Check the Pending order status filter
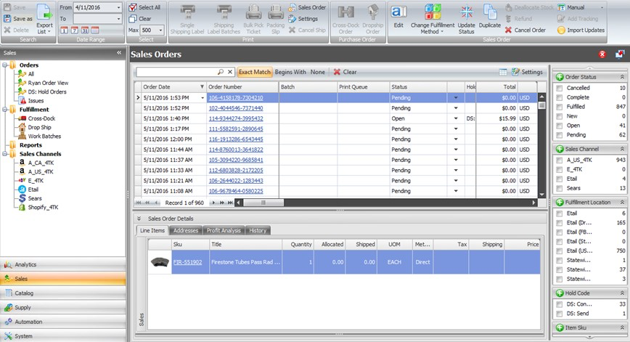Screen dimensions: 630x342 pyautogui.click(x=560, y=135)
